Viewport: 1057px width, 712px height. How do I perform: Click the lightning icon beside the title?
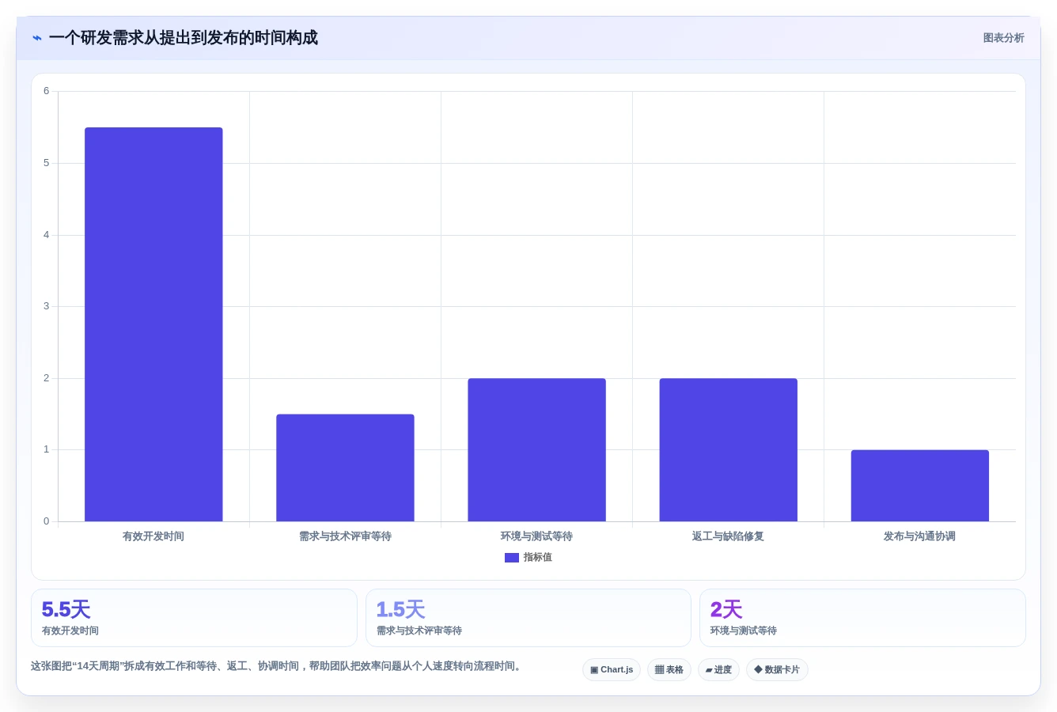pos(37,38)
